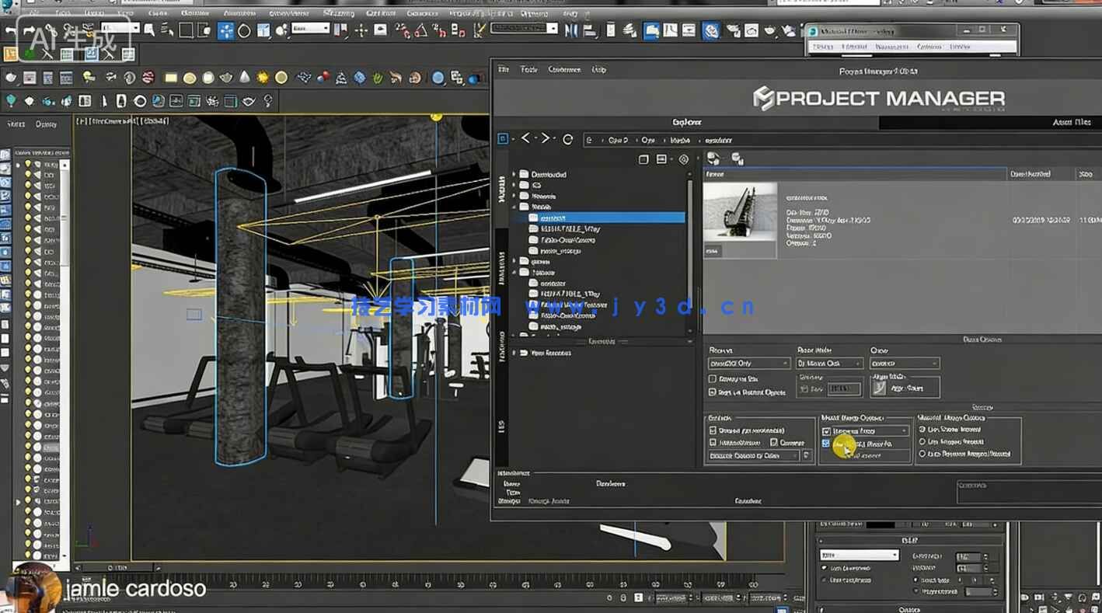
Task: Click the redo arrow in main toolbar
Action: point(30,31)
